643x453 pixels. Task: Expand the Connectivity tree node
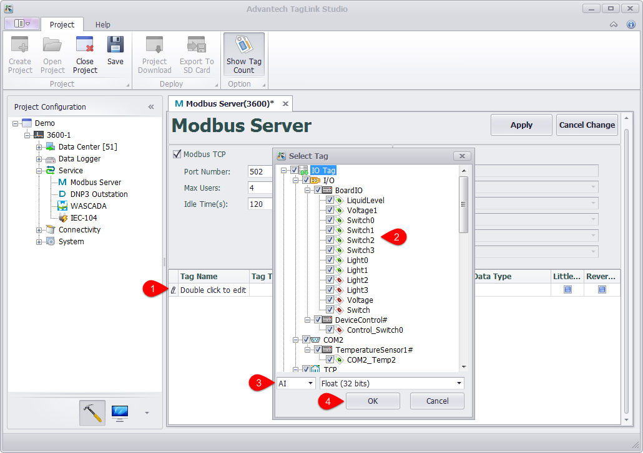[39, 230]
